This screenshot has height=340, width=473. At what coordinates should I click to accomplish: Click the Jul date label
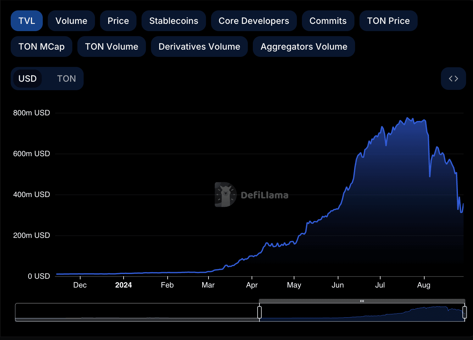coord(380,285)
